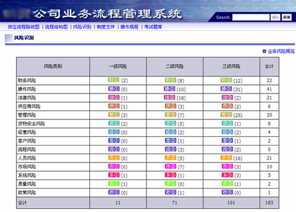Click the level-two legal risk badge (18)
The width and height of the screenshot is (296, 212).
(170, 97)
